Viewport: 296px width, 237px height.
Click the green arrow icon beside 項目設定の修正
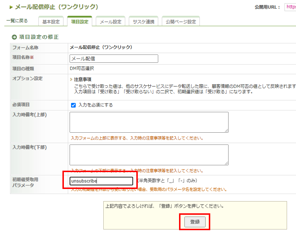[x=14, y=37]
